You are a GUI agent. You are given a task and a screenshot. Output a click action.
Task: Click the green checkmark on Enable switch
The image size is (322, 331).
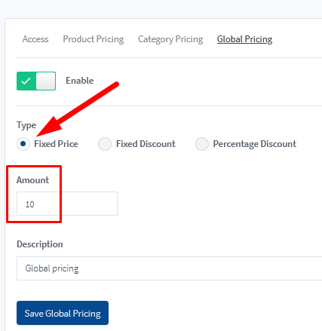coord(26,81)
